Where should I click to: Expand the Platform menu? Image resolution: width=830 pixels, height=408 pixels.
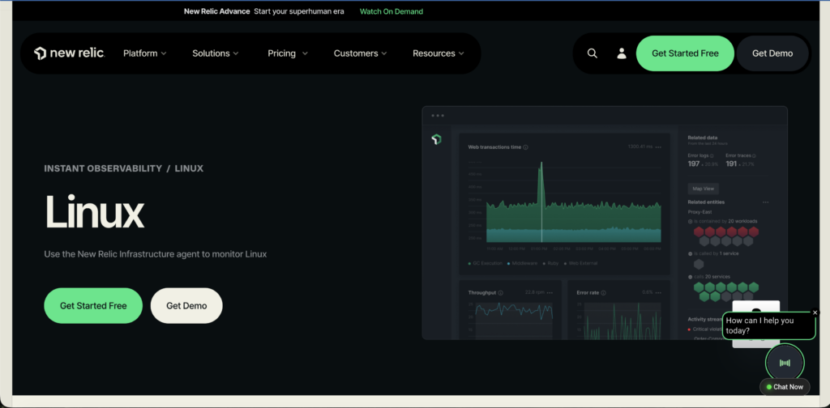pos(144,53)
